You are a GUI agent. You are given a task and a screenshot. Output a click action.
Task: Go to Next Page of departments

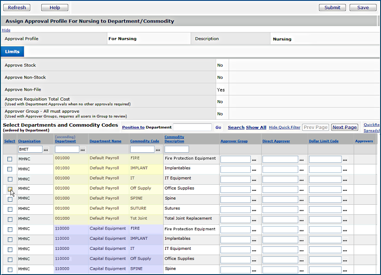coord(345,127)
